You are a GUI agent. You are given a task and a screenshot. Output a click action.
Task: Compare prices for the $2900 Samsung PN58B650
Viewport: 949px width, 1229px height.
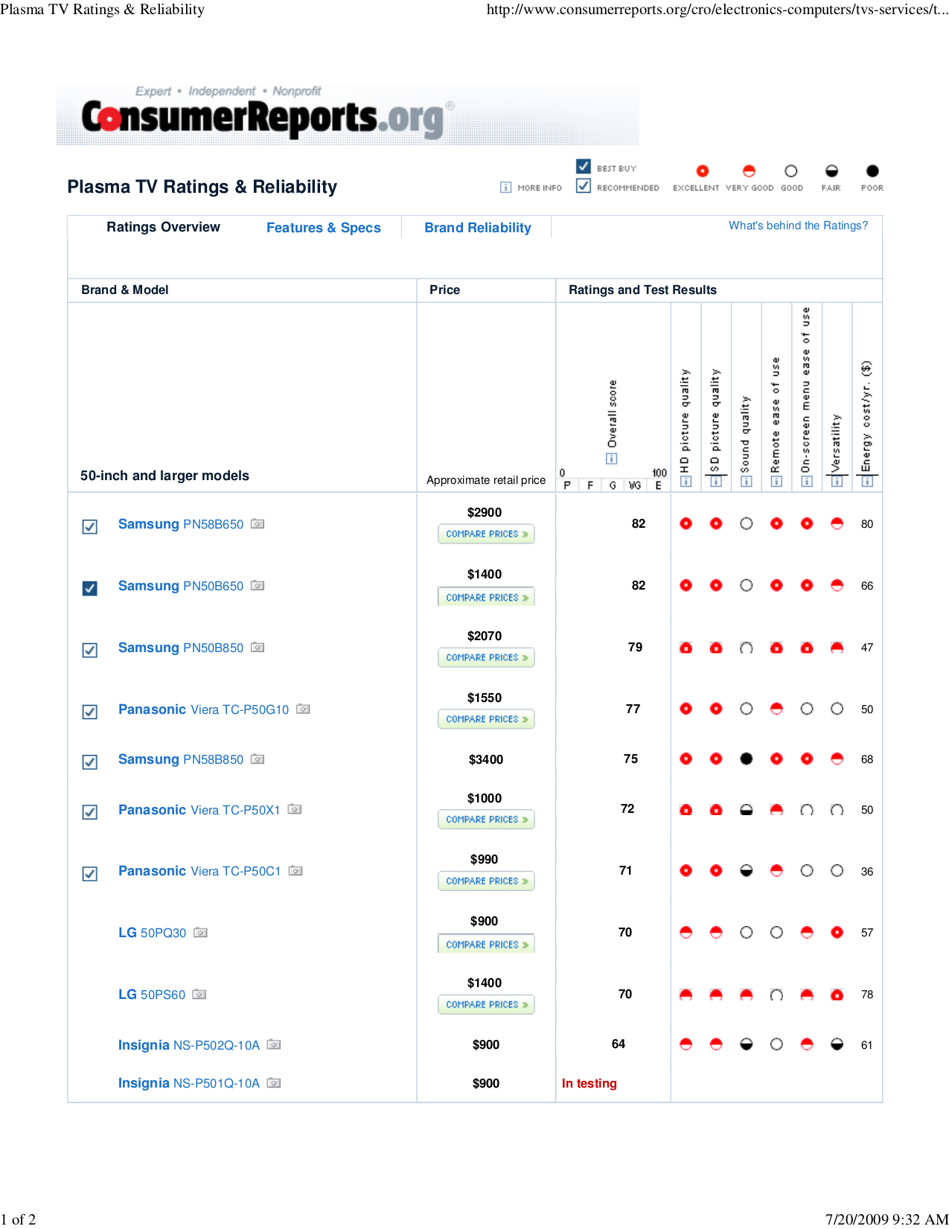pyautogui.click(x=486, y=534)
